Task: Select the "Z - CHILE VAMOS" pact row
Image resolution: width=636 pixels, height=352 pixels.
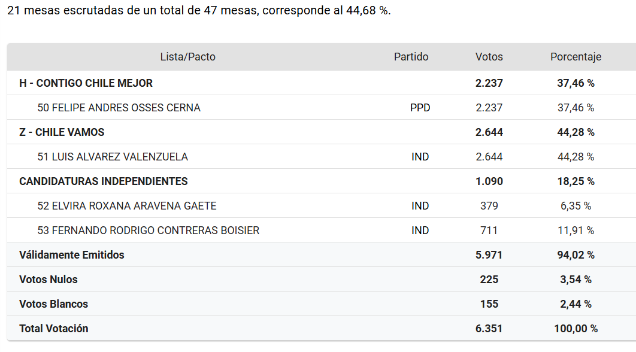Action: coord(62,132)
